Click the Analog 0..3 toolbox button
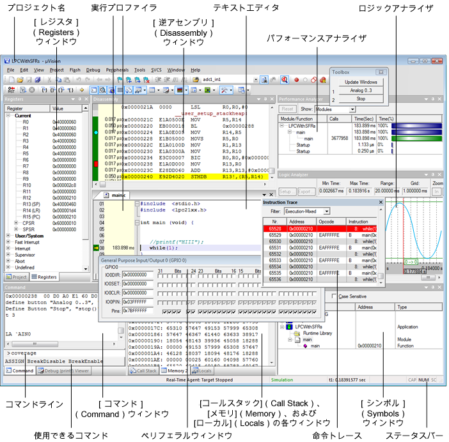 tap(361, 90)
